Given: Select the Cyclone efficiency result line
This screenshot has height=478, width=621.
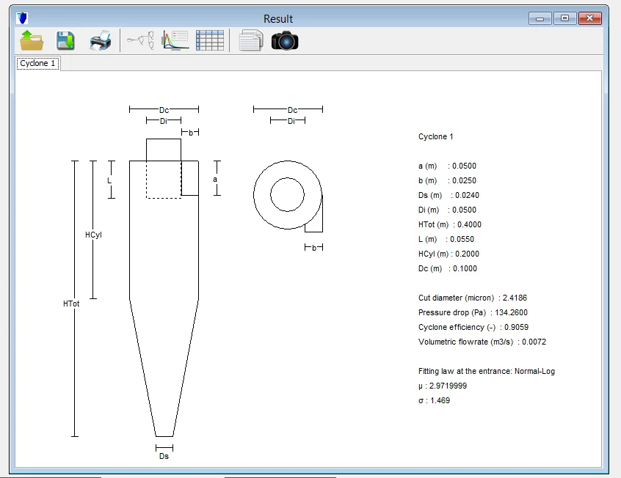Looking at the screenshot, I should point(473,328).
